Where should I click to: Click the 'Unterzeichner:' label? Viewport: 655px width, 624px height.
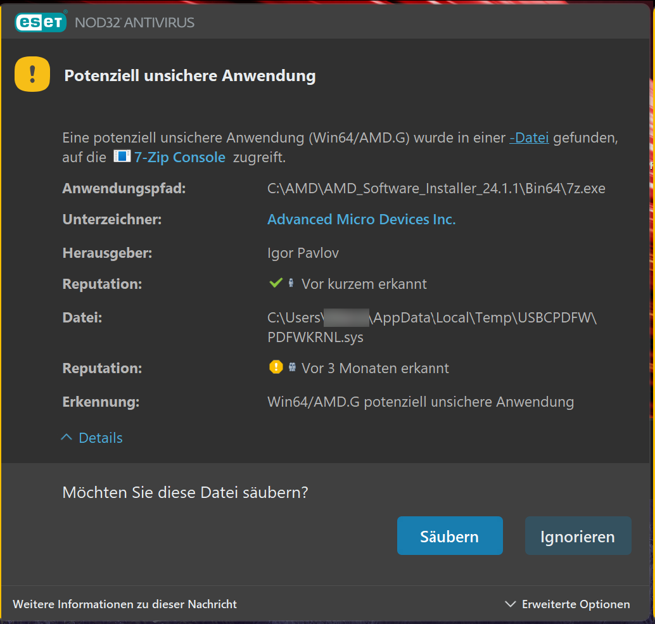[112, 219]
